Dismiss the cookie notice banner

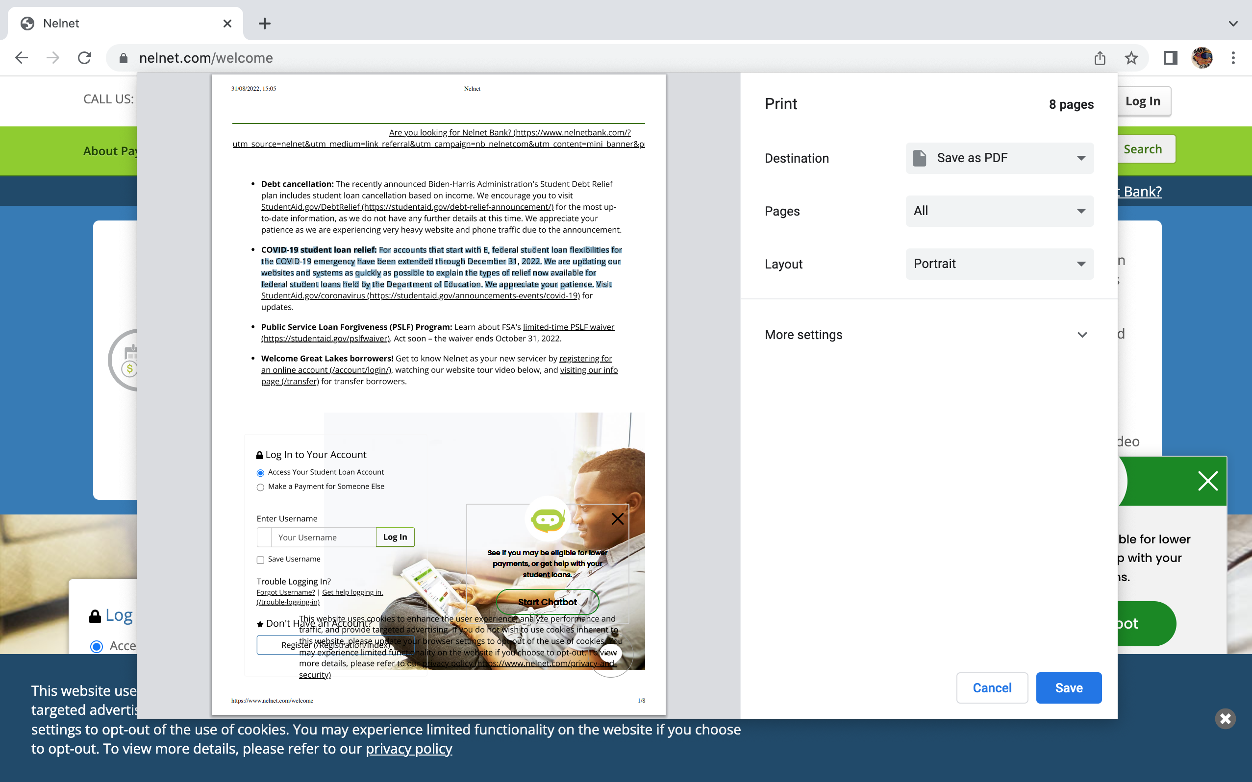(x=1225, y=718)
